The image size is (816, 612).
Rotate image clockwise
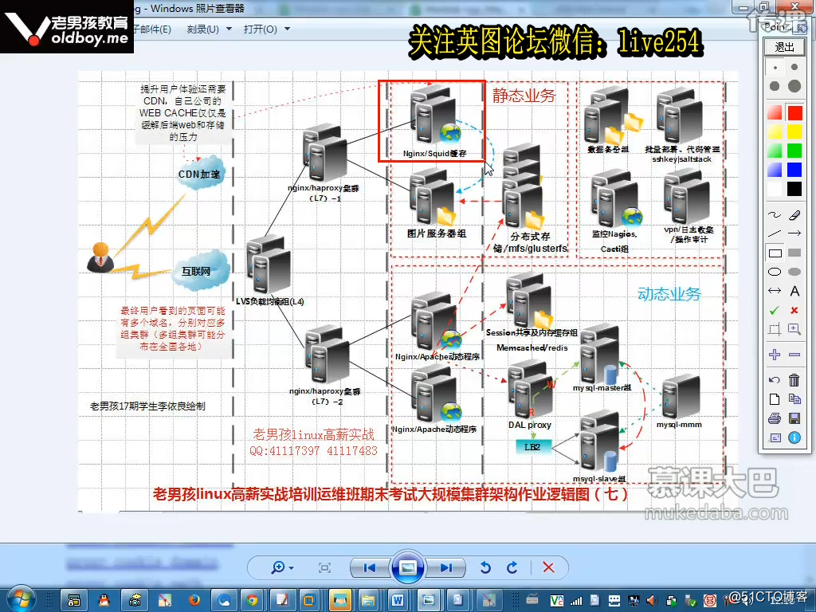pos(512,567)
